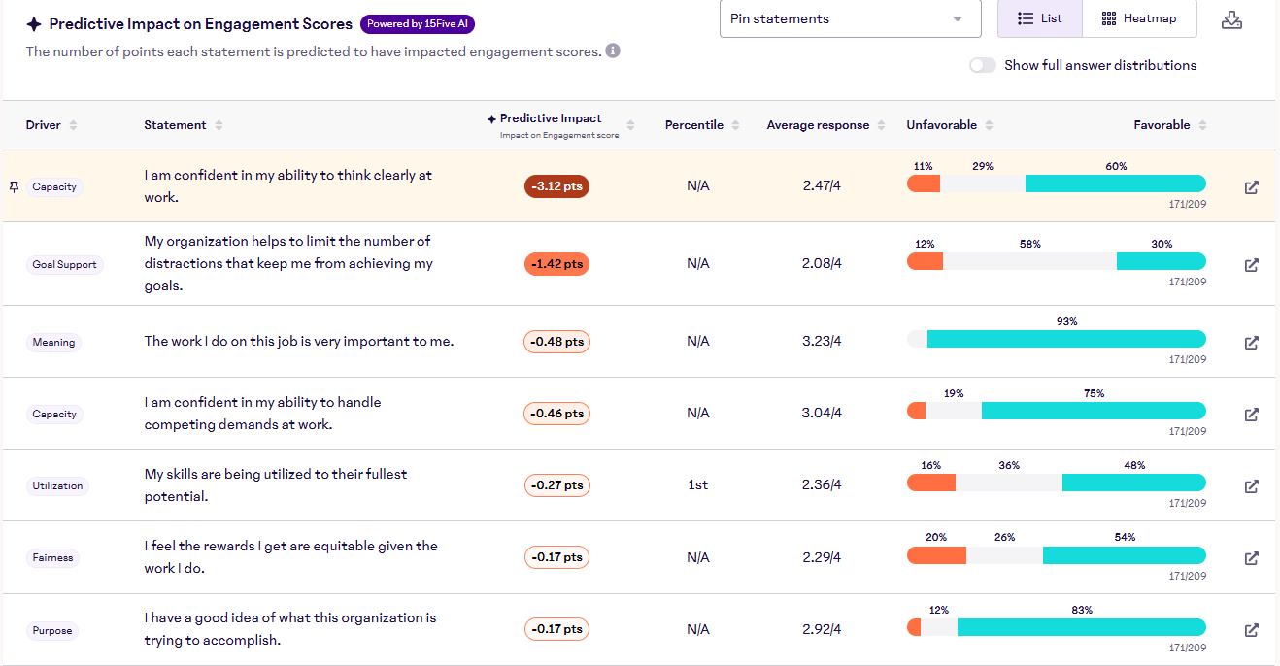Open external link for 'think clearly' statement

(x=1251, y=187)
